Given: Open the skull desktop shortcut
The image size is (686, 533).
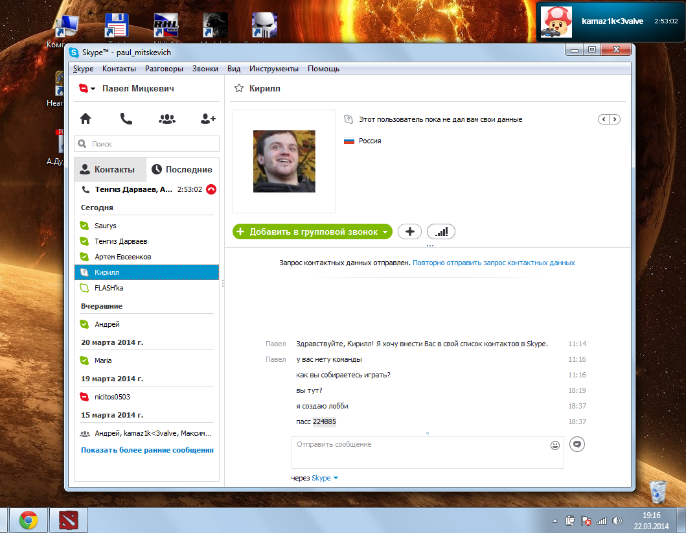Looking at the screenshot, I should coord(264,25).
